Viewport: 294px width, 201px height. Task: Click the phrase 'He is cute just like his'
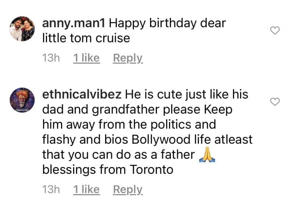pyautogui.click(x=187, y=94)
